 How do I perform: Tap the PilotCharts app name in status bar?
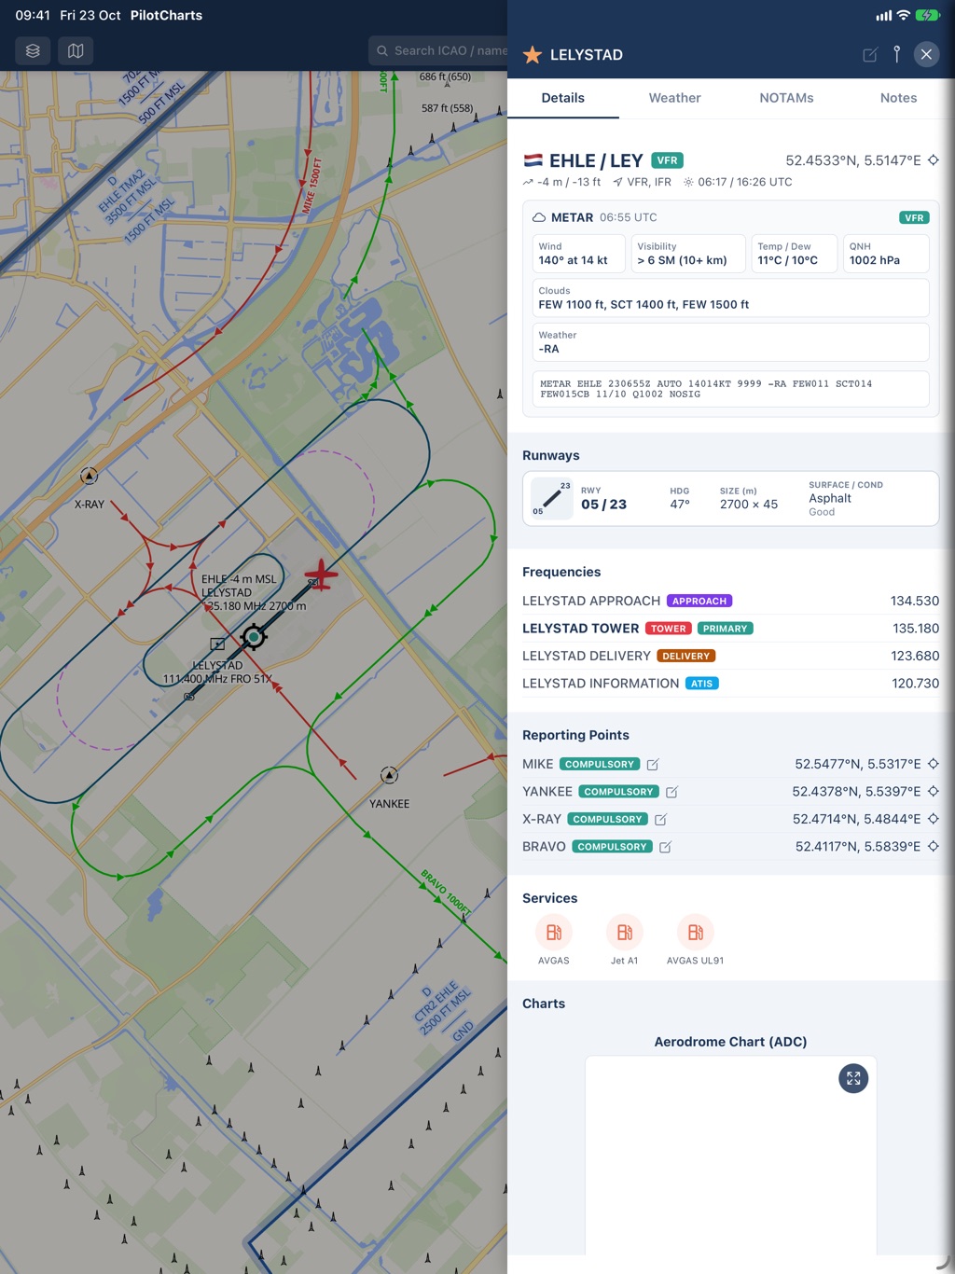tap(166, 15)
